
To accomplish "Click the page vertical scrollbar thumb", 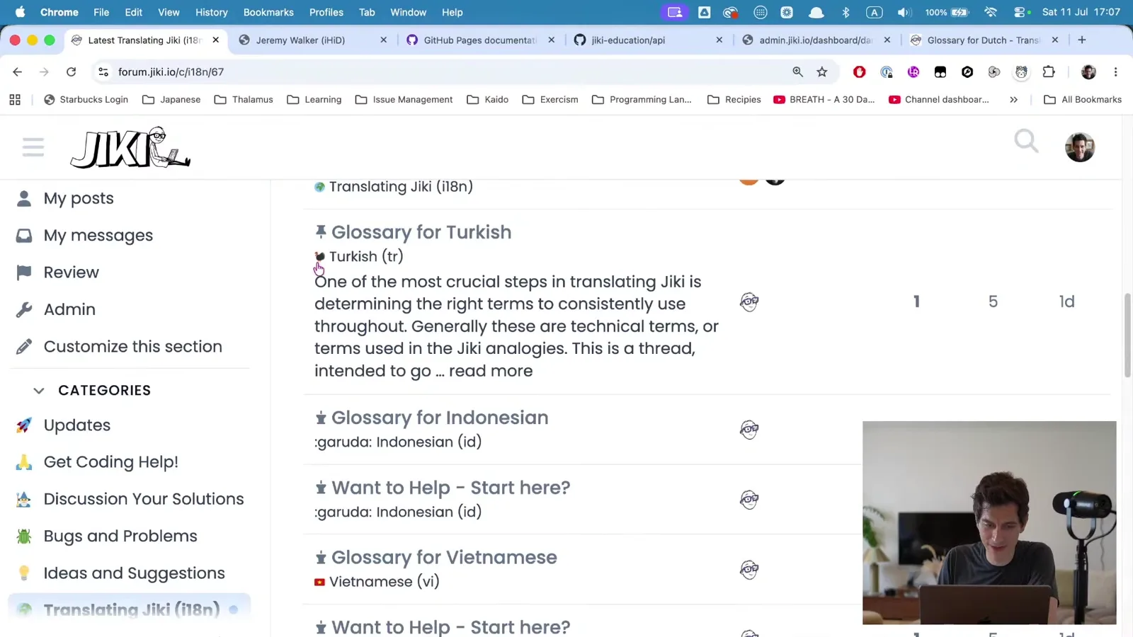I will (1127, 335).
